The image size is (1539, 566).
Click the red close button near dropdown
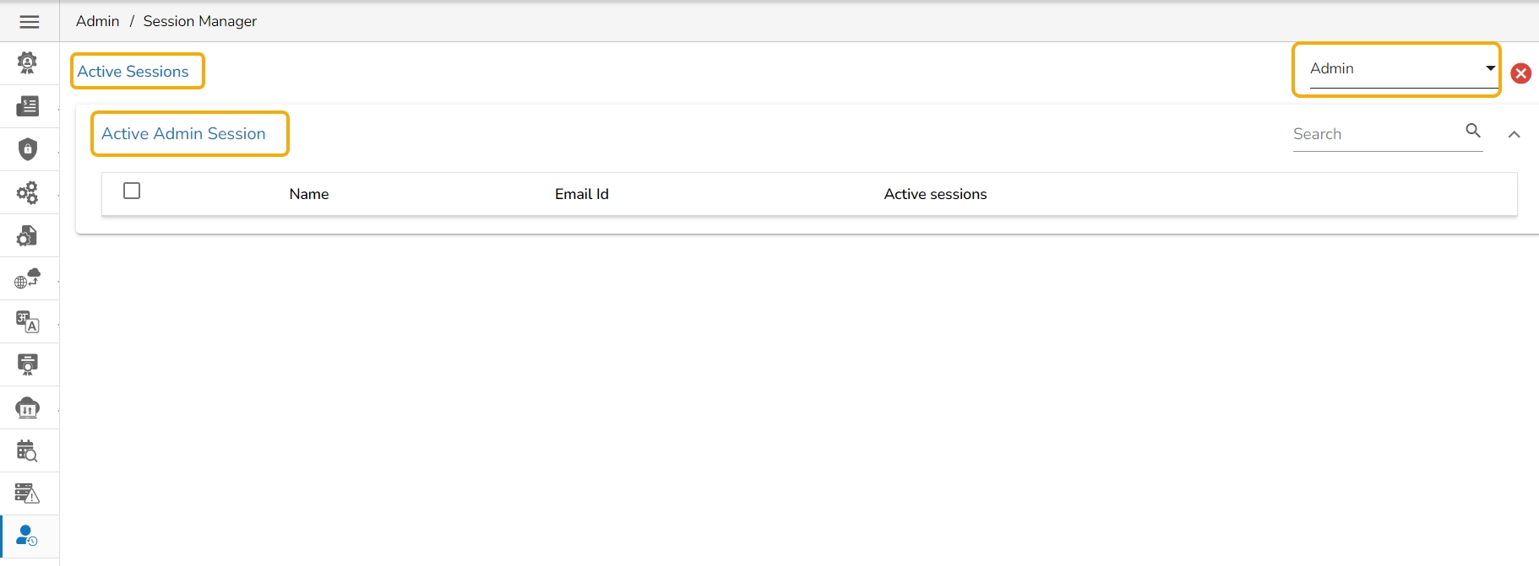1520,73
